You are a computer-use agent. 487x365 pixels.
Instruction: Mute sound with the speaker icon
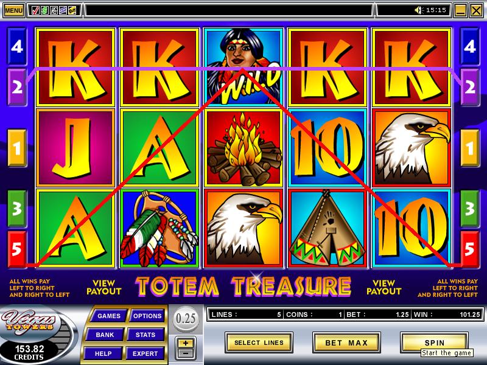coord(419,10)
